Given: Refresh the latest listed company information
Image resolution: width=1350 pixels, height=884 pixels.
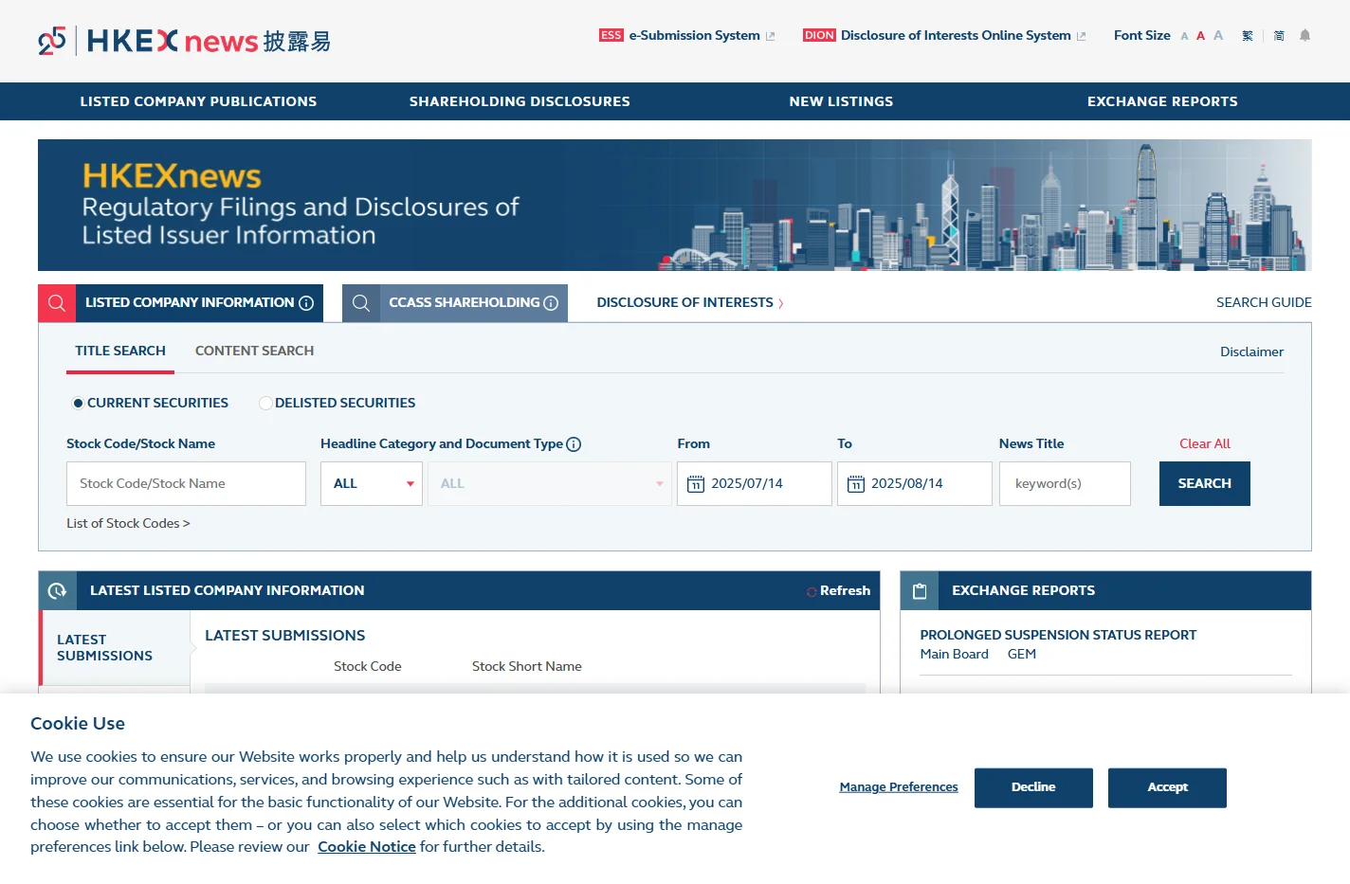Looking at the screenshot, I should click(838, 591).
